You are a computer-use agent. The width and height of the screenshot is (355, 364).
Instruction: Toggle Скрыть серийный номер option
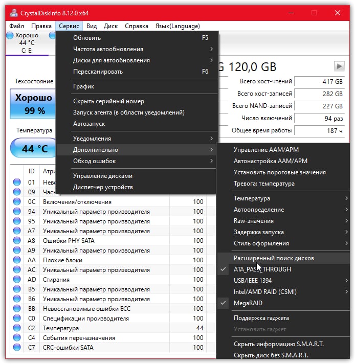(x=137, y=101)
